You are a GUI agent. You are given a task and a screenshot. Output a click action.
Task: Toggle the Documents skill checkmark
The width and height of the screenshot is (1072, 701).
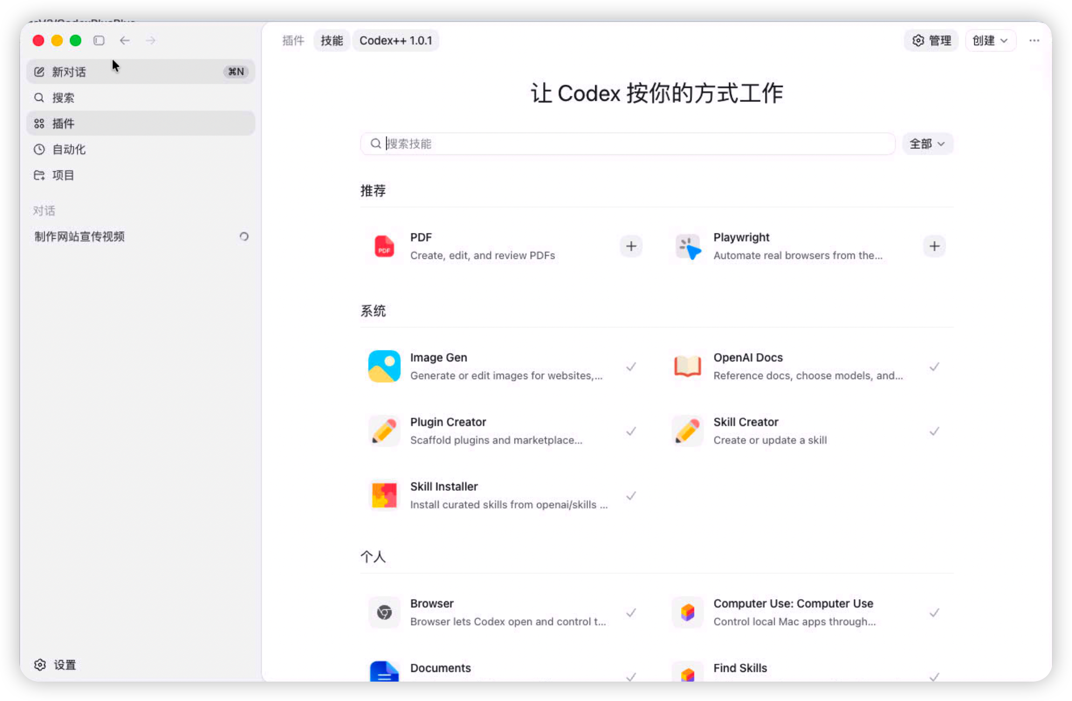[x=631, y=676]
